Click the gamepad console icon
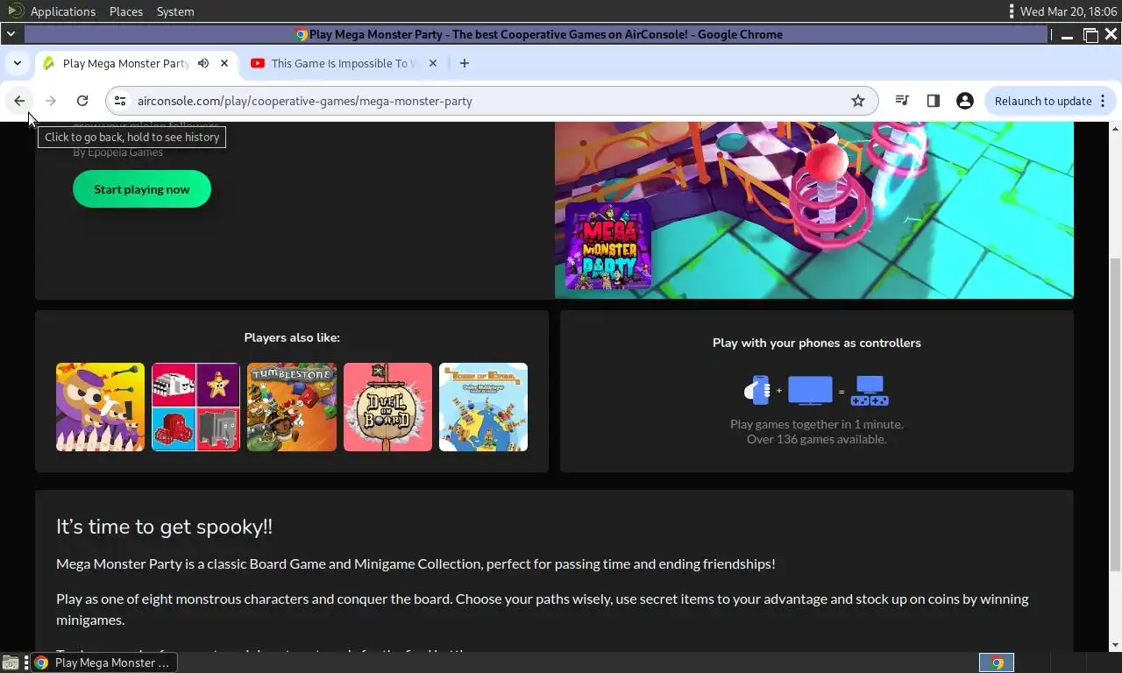Screen dimensions: 1122x673 click(871, 391)
